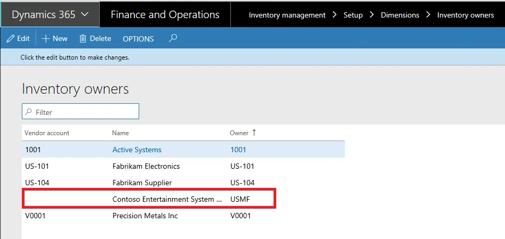Open the owner 1001 link
Image resolution: width=505 pixels, height=239 pixels.
point(238,150)
